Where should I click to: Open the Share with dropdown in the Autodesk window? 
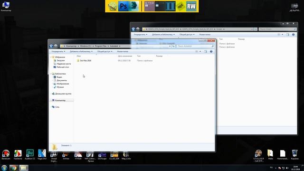pyautogui.click(x=104, y=51)
